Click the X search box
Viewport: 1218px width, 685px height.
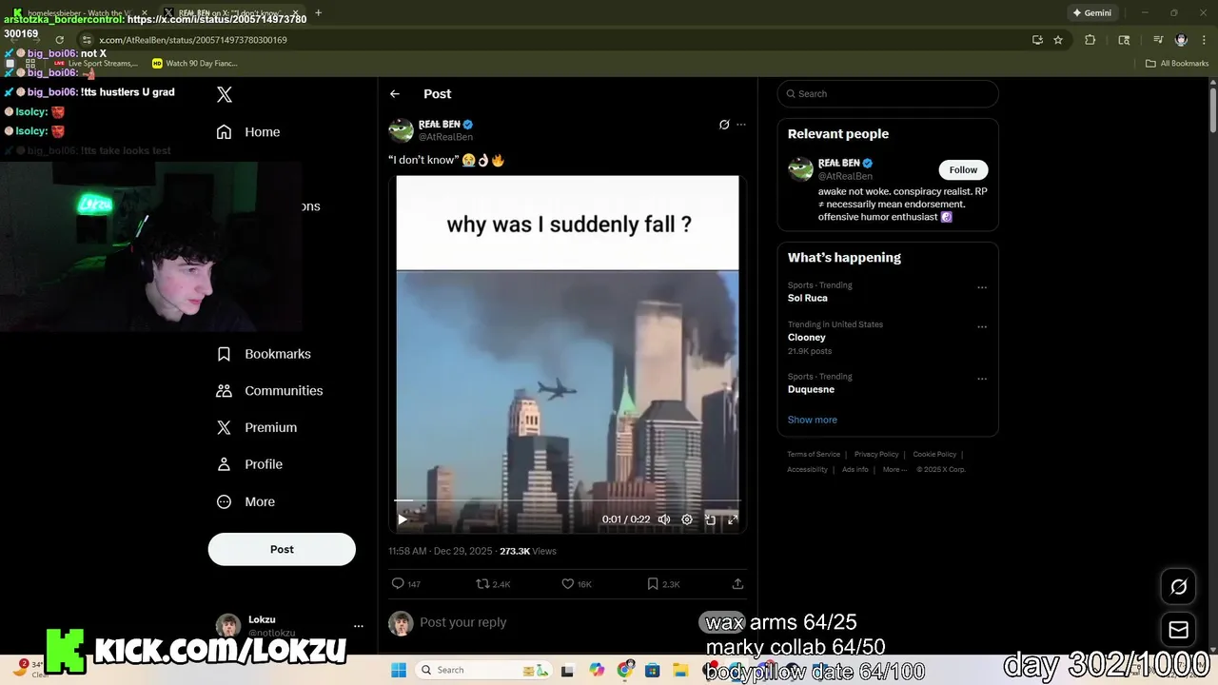[888, 94]
